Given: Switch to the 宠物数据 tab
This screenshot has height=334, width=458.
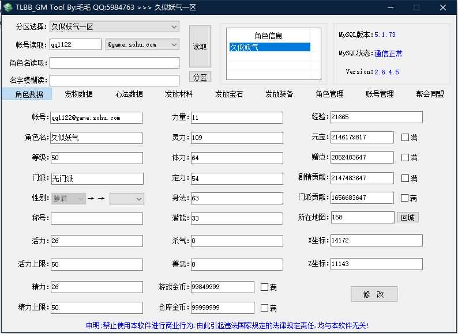Looking at the screenshot, I should coord(79,94).
